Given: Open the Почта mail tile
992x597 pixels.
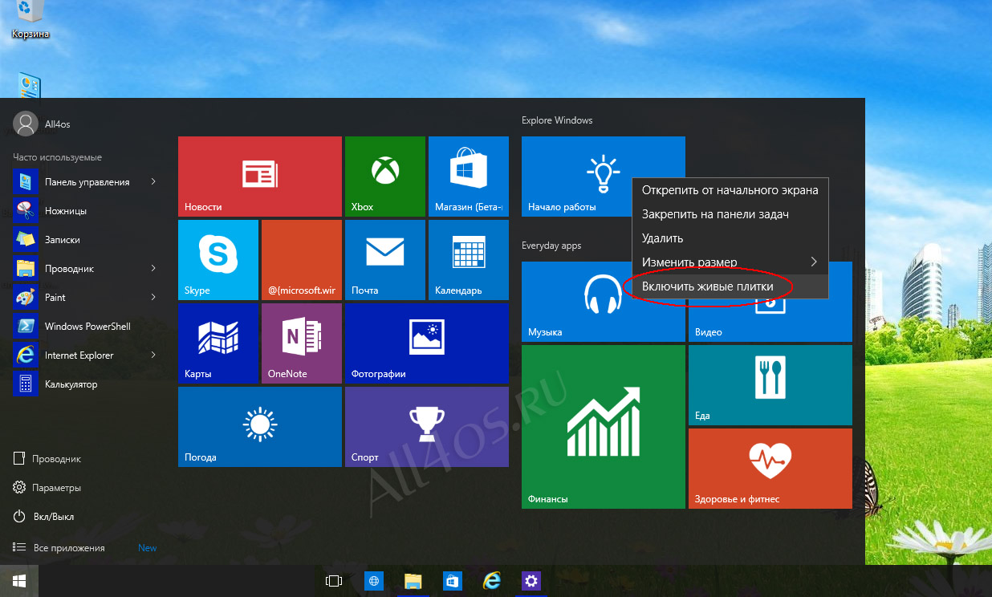Looking at the screenshot, I should pos(385,260).
